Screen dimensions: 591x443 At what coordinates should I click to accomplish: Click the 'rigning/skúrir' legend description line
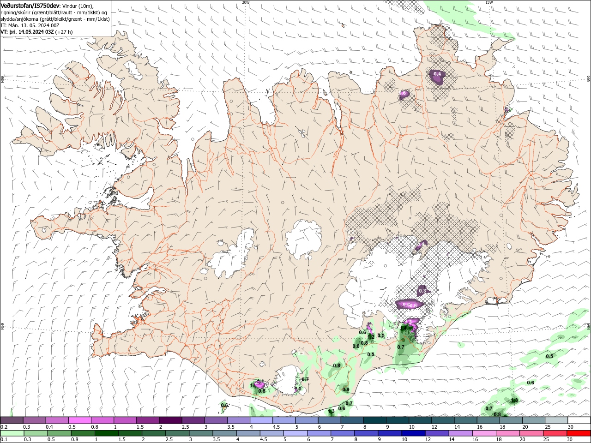coord(54,12)
